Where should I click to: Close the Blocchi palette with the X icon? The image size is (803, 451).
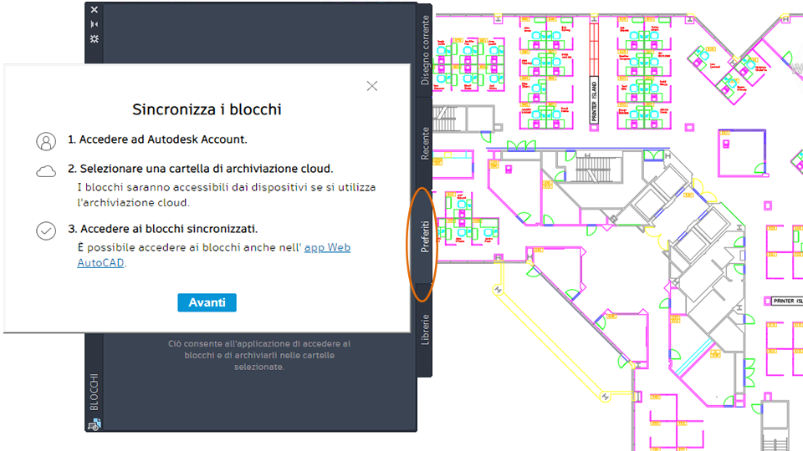tap(95, 10)
